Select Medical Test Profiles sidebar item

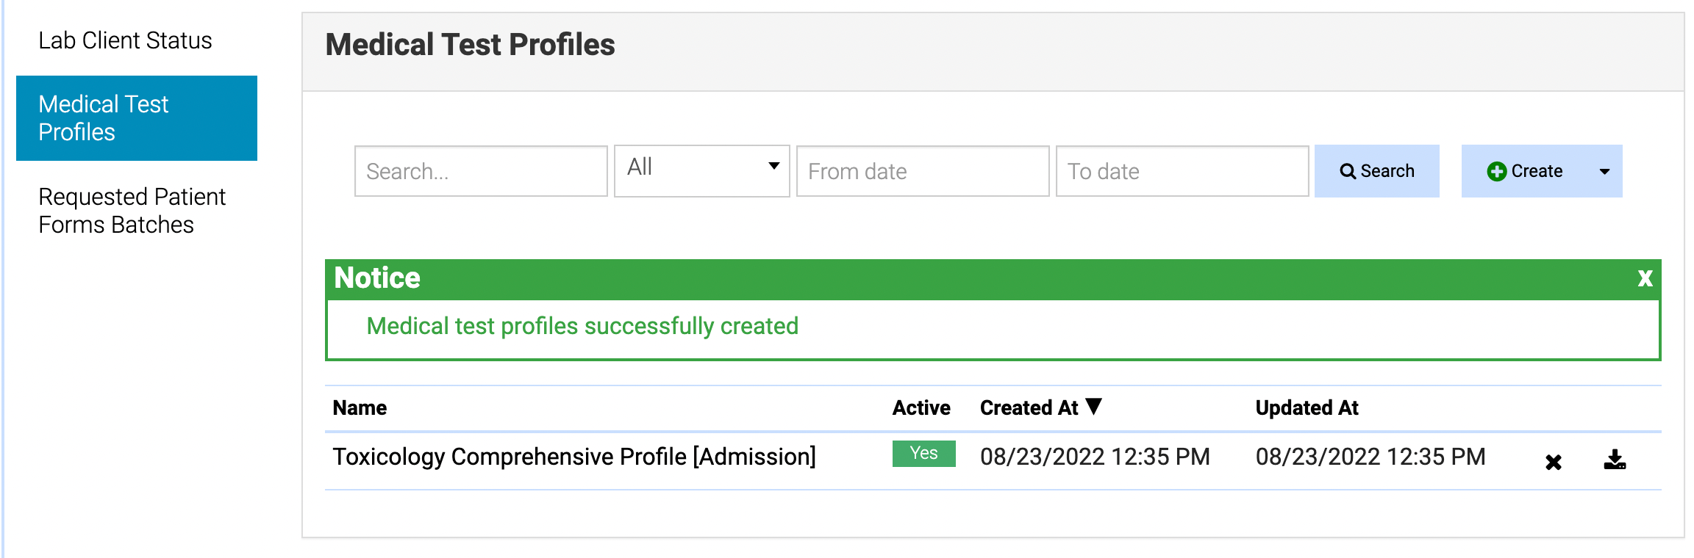[137, 118]
